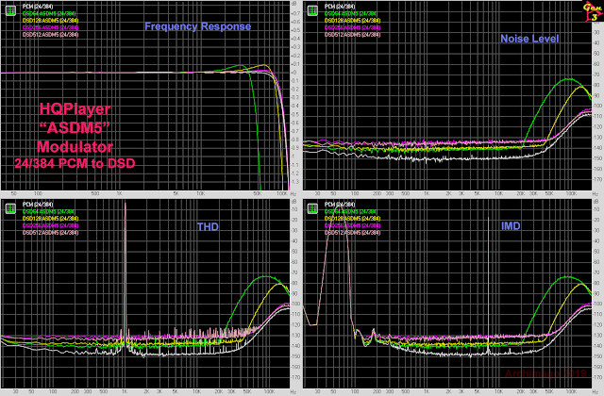This screenshot has height=396, width=604.
Task: Select DSD512 ASDM5 entry in Frequency Response legend
Action: tap(50, 35)
